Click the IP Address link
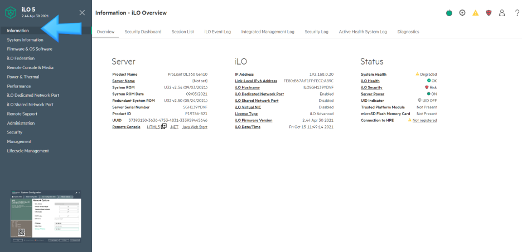The height and width of the screenshot is (252, 522). click(x=244, y=75)
